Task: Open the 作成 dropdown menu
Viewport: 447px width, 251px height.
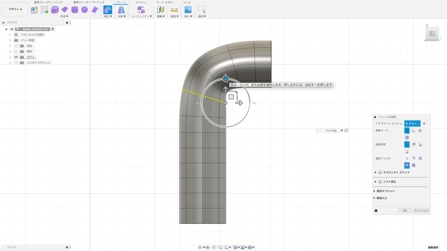Action: click(64, 16)
